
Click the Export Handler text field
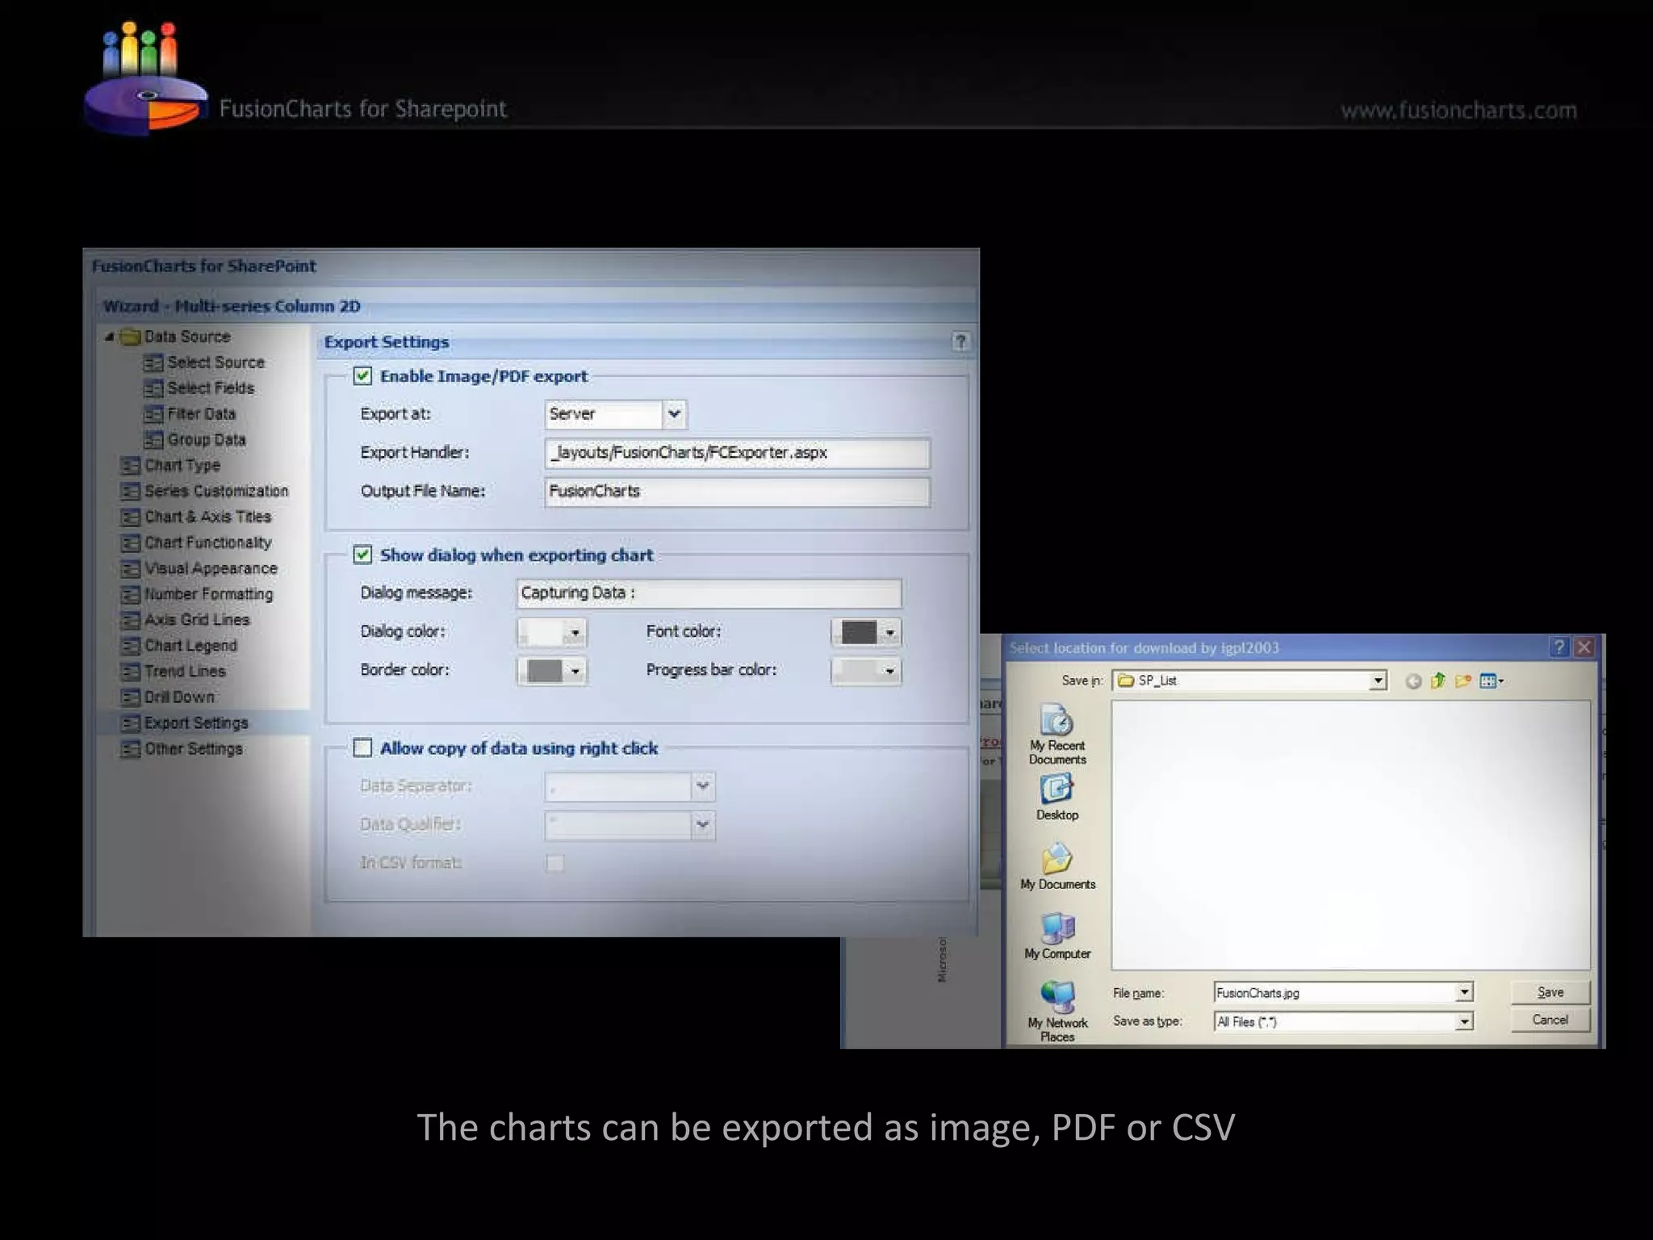pyautogui.click(x=737, y=453)
